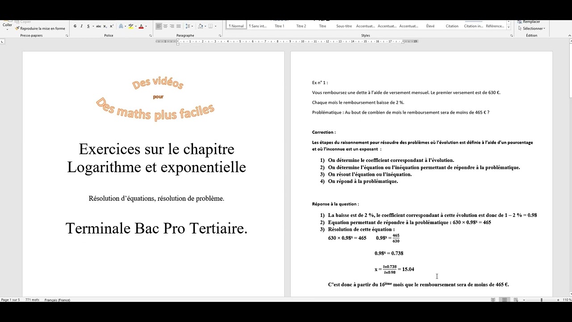This screenshot has width=572, height=322.
Task: Change language Français (France)
Action: (57, 300)
